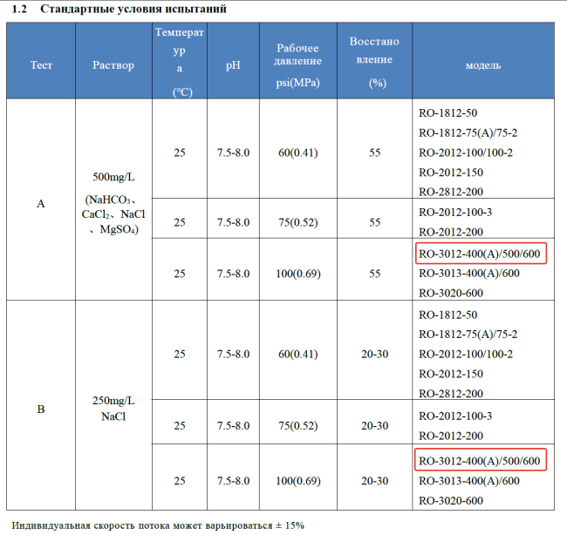Select the "Тест" column header

[41, 65]
